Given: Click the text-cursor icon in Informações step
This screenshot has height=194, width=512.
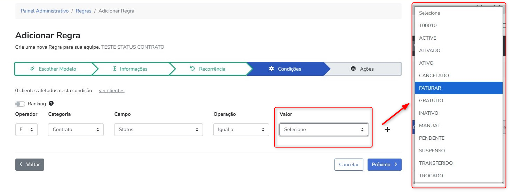Looking at the screenshot, I should (x=115, y=69).
